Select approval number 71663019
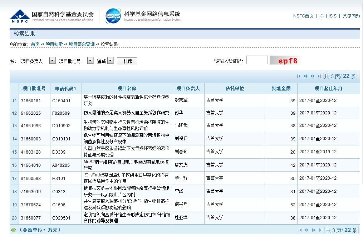363x237 pixels. 30,191
